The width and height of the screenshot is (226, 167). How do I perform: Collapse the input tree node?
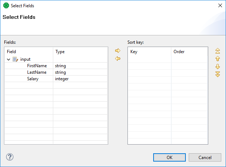(9, 59)
